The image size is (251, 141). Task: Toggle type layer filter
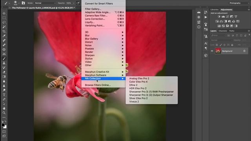pos(237,36)
